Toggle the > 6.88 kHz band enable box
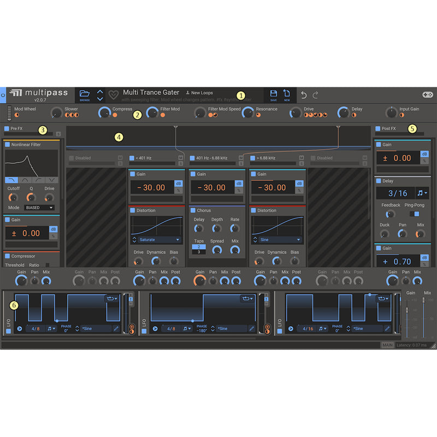This screenshot has height=437, width=437. click(x=252, y=158)
